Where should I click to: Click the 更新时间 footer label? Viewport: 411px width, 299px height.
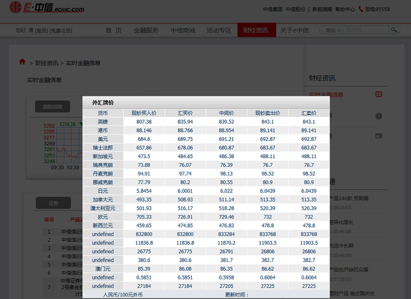[237, 295]
